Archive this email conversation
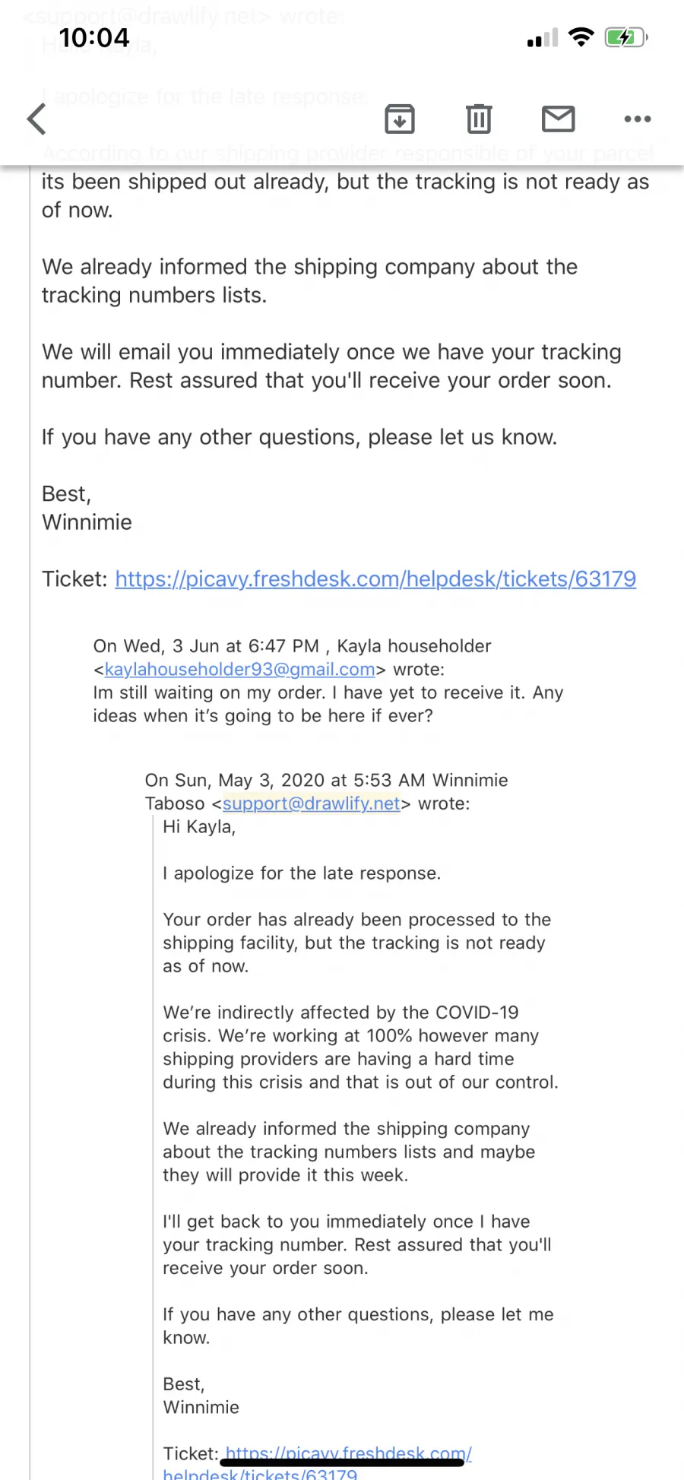The height and width of the screenshot is (1480, 684). tap(400, 119)
